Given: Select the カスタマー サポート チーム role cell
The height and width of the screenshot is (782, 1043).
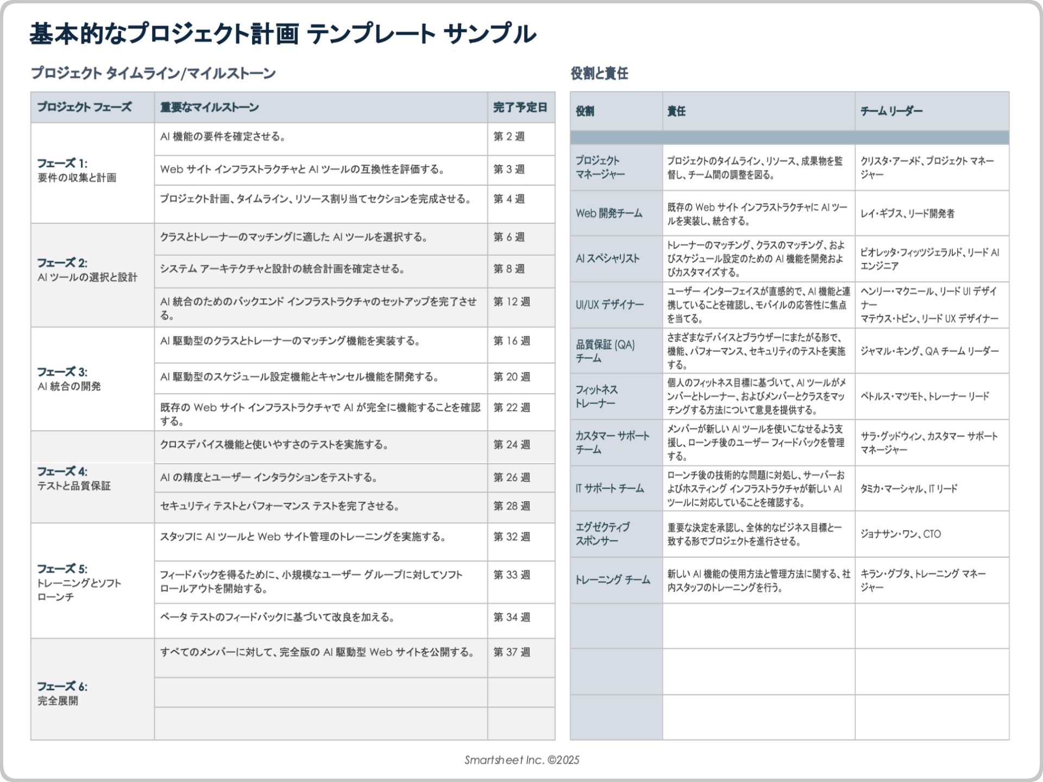Looking at the screenshot, I should click(616, 443).
